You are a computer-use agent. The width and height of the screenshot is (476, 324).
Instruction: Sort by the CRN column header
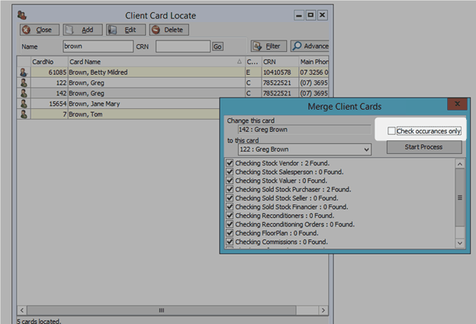point(280,62)
